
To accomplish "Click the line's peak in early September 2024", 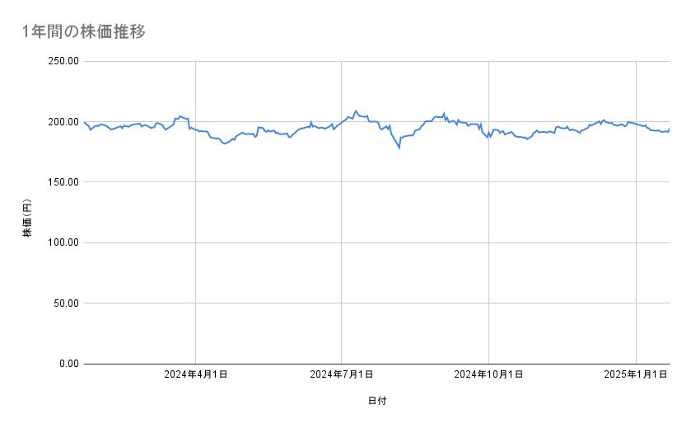I will click(444, 114).
